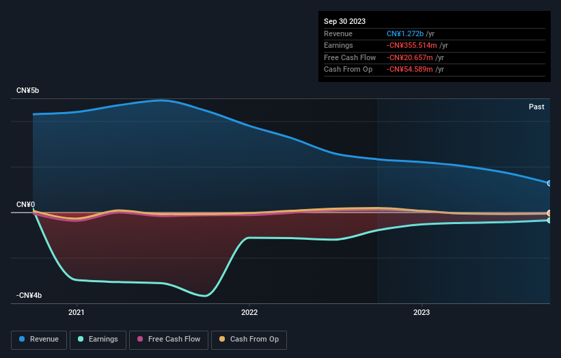This screenshot has height=358, width=561.
Task: Click the Free Cash Flow label in tooltip
Action: click(350, 57)
